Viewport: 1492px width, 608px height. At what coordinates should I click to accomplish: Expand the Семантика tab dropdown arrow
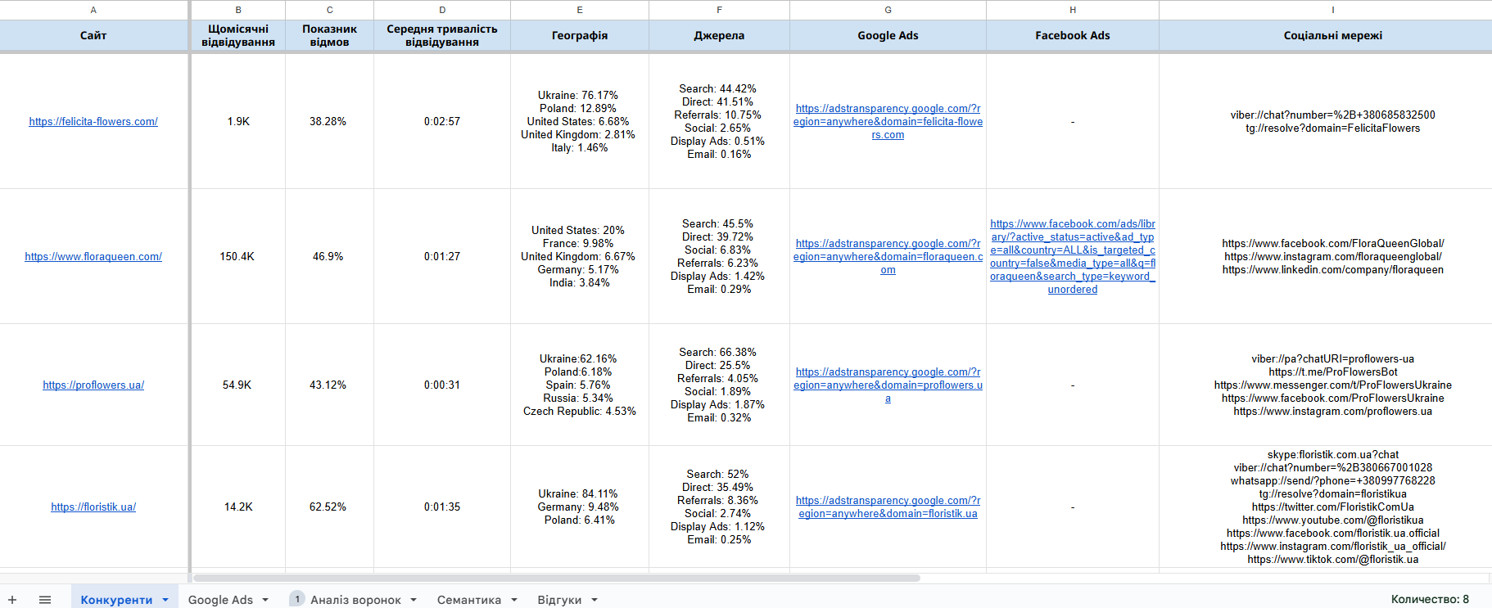(x=514, y=600)
